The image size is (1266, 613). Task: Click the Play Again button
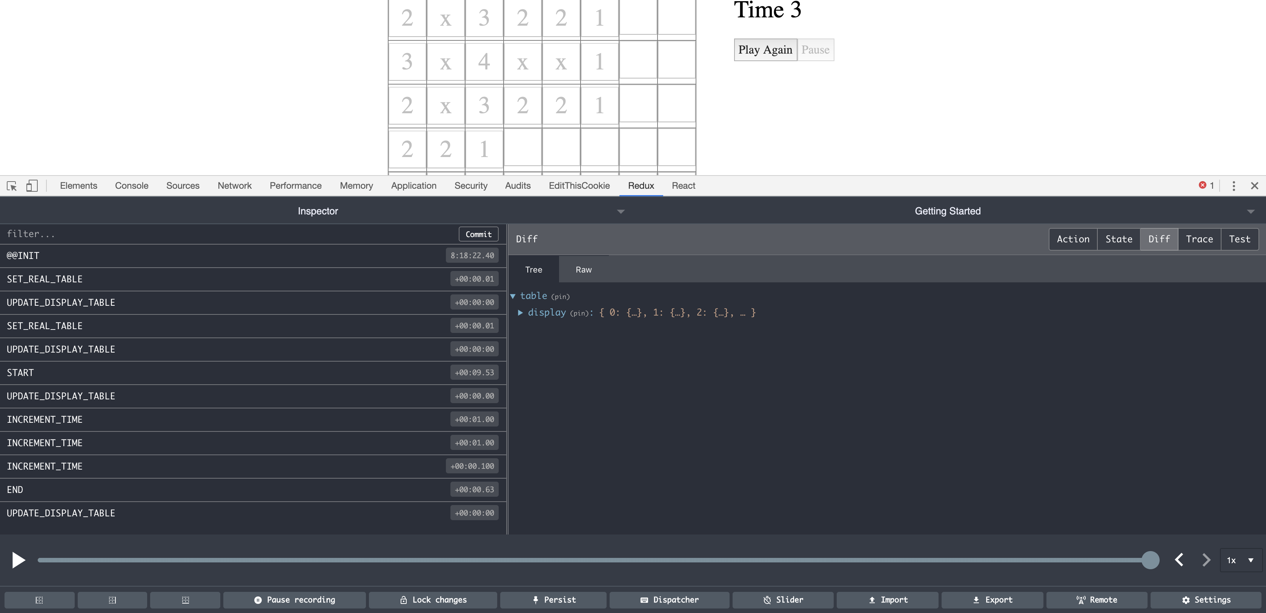coord(765,50)
